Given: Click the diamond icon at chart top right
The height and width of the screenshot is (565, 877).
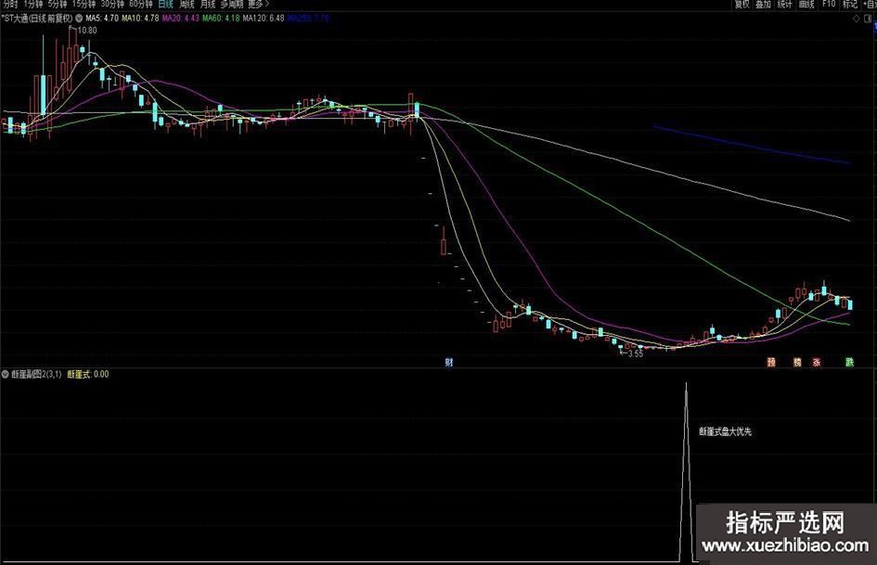Looking at the screenshot, I should point(857,19).
